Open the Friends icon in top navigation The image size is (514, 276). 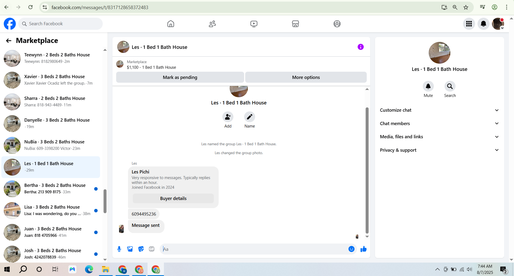click(212, 24)
